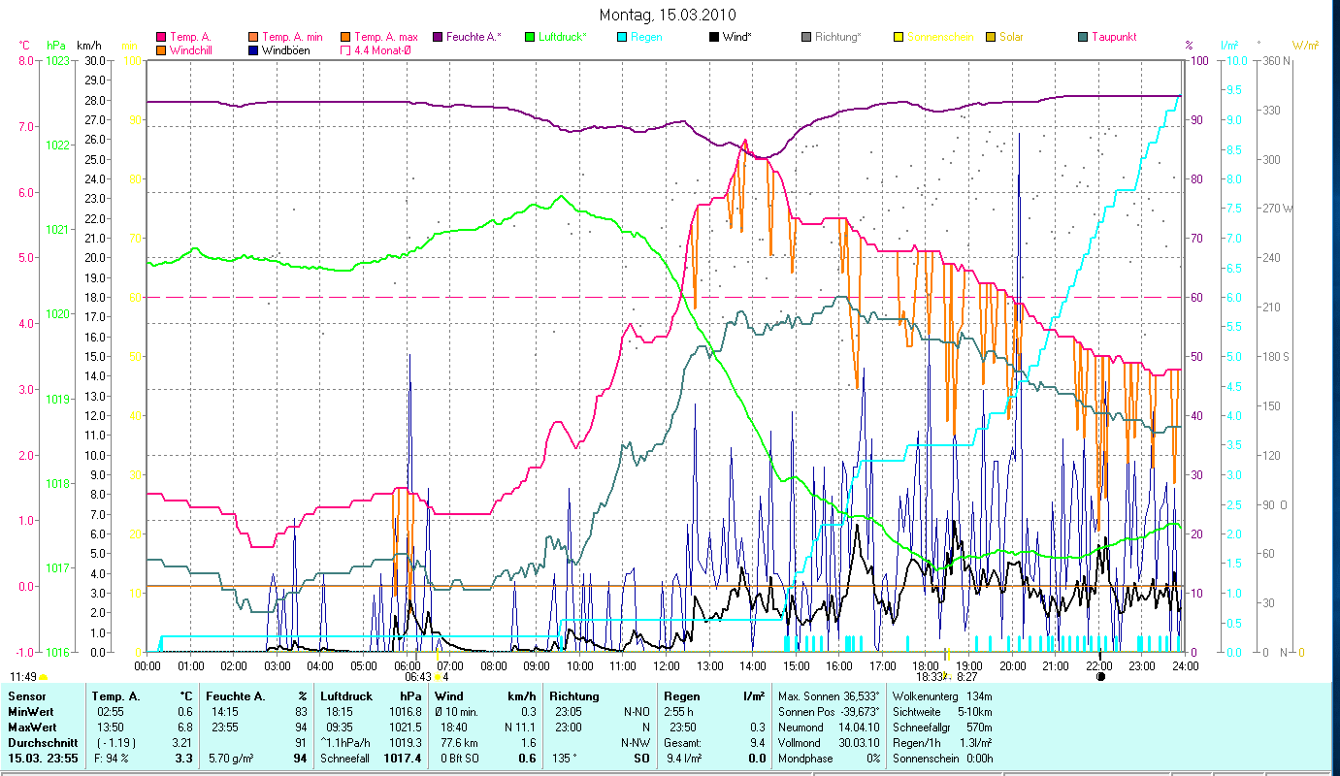Click the orange Windchill legend square
Image resolution: width=1340 pixels, height=776 pixels.
click(161, 50)
